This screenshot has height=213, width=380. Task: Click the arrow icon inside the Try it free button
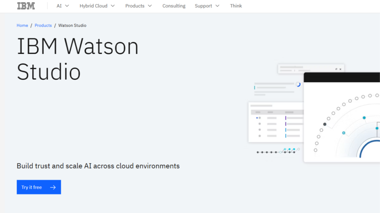pyautogui.click(x=53, y=187)
